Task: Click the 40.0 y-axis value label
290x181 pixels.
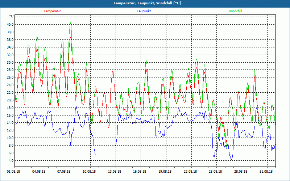Action: (10, 25)
